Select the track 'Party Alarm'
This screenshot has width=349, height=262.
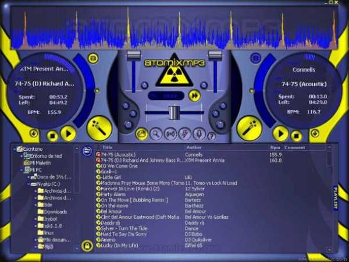[113, 194]
